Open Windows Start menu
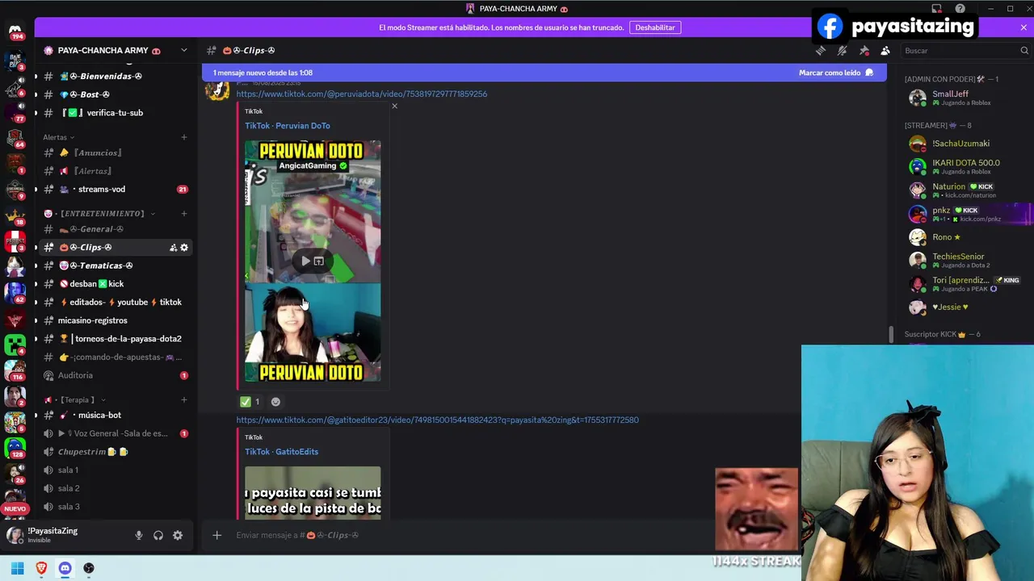 click(x=17, y=568)
